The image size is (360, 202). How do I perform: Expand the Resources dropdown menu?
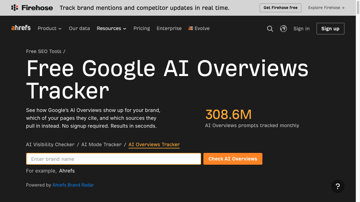tap(111, 28)
